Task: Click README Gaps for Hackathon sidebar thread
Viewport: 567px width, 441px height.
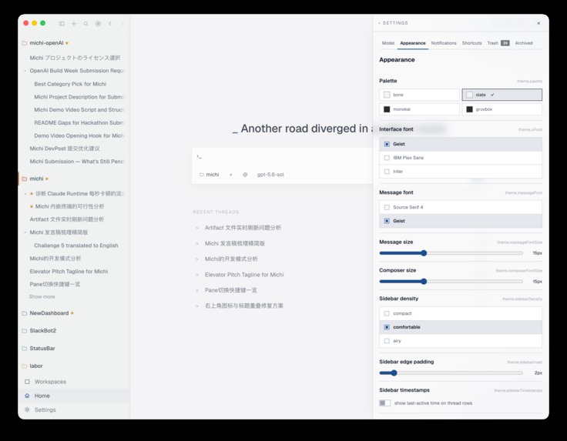Action: [x=79, y=123]
